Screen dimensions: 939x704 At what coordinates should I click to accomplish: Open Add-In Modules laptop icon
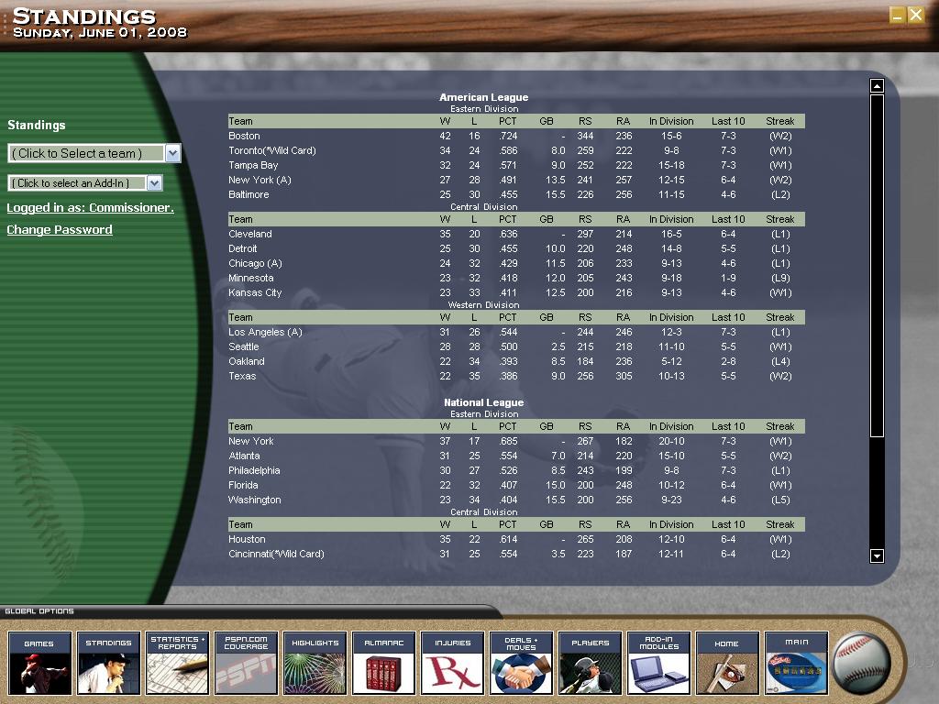point(659,663)
